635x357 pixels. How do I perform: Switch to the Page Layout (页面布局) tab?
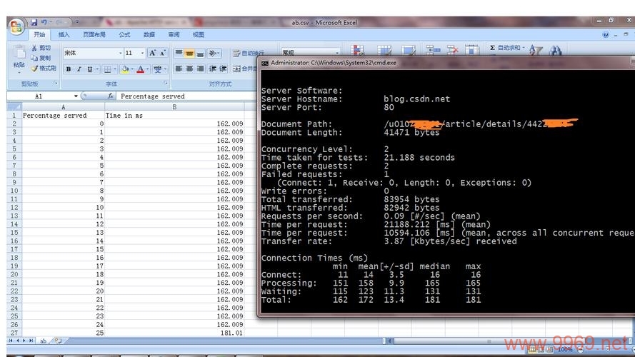94,35
